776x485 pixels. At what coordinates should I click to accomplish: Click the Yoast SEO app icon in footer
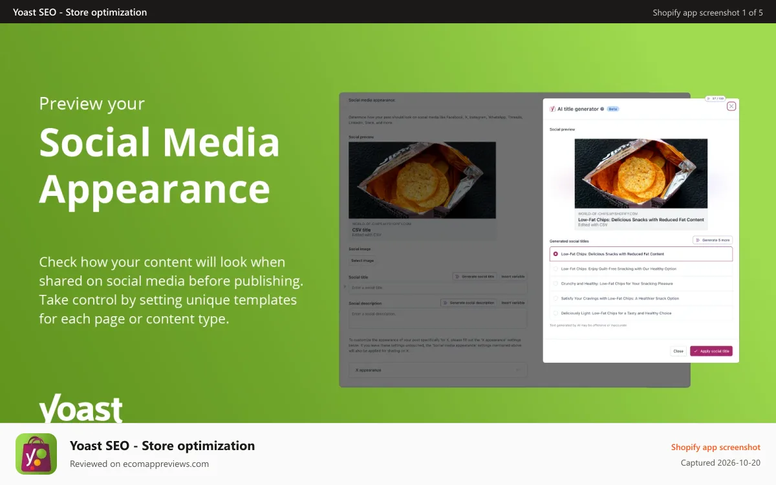[x=36, y=454]
